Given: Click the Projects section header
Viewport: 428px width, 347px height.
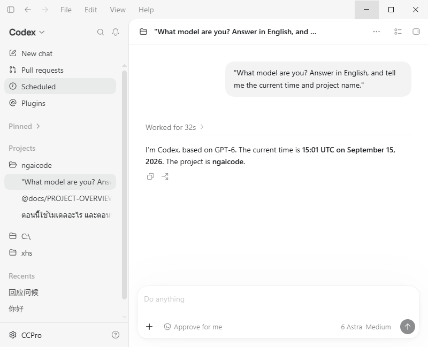Looking at the screenshot, I should [22, 148].
